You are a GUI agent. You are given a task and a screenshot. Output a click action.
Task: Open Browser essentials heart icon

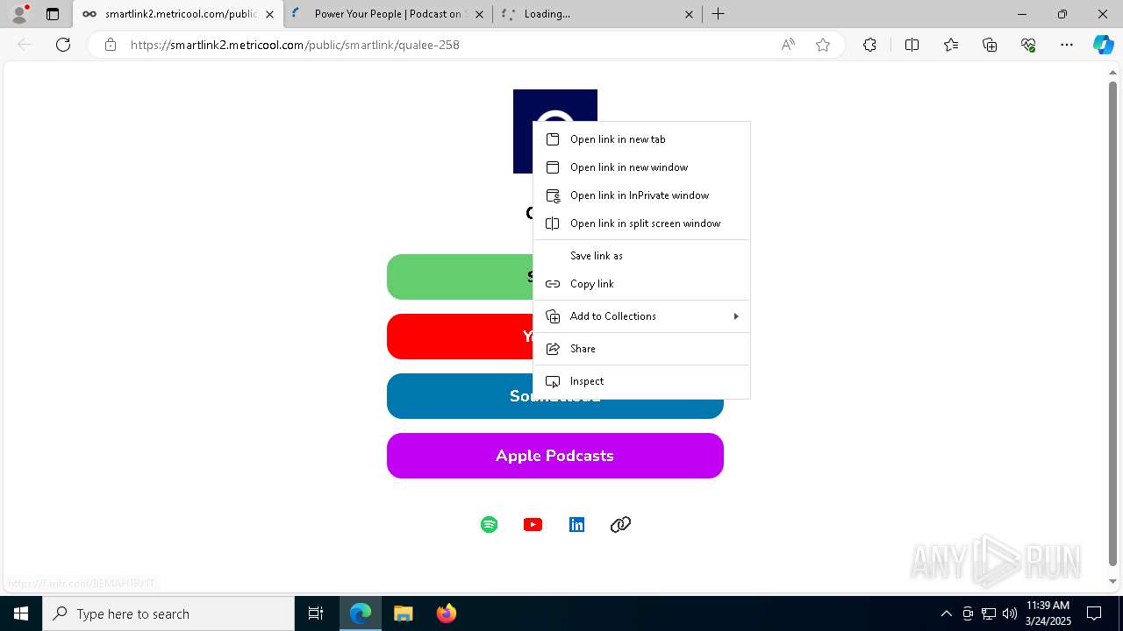(x=1028, y=45)
